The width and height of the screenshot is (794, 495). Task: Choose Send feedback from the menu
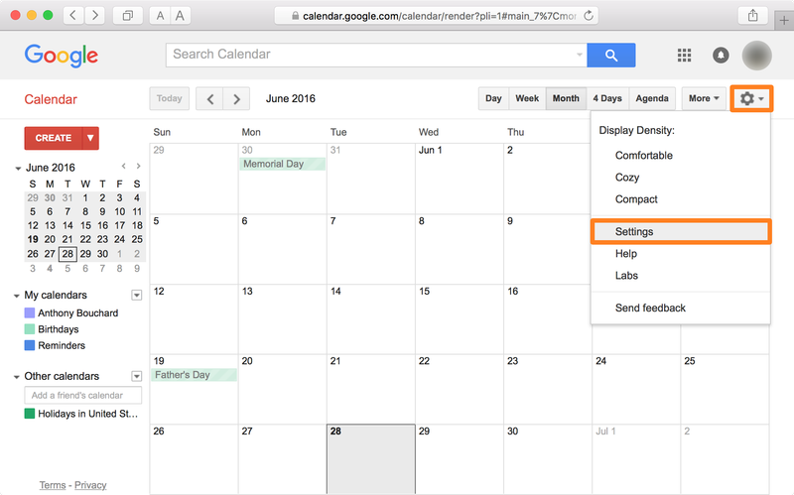coord(650,309)
